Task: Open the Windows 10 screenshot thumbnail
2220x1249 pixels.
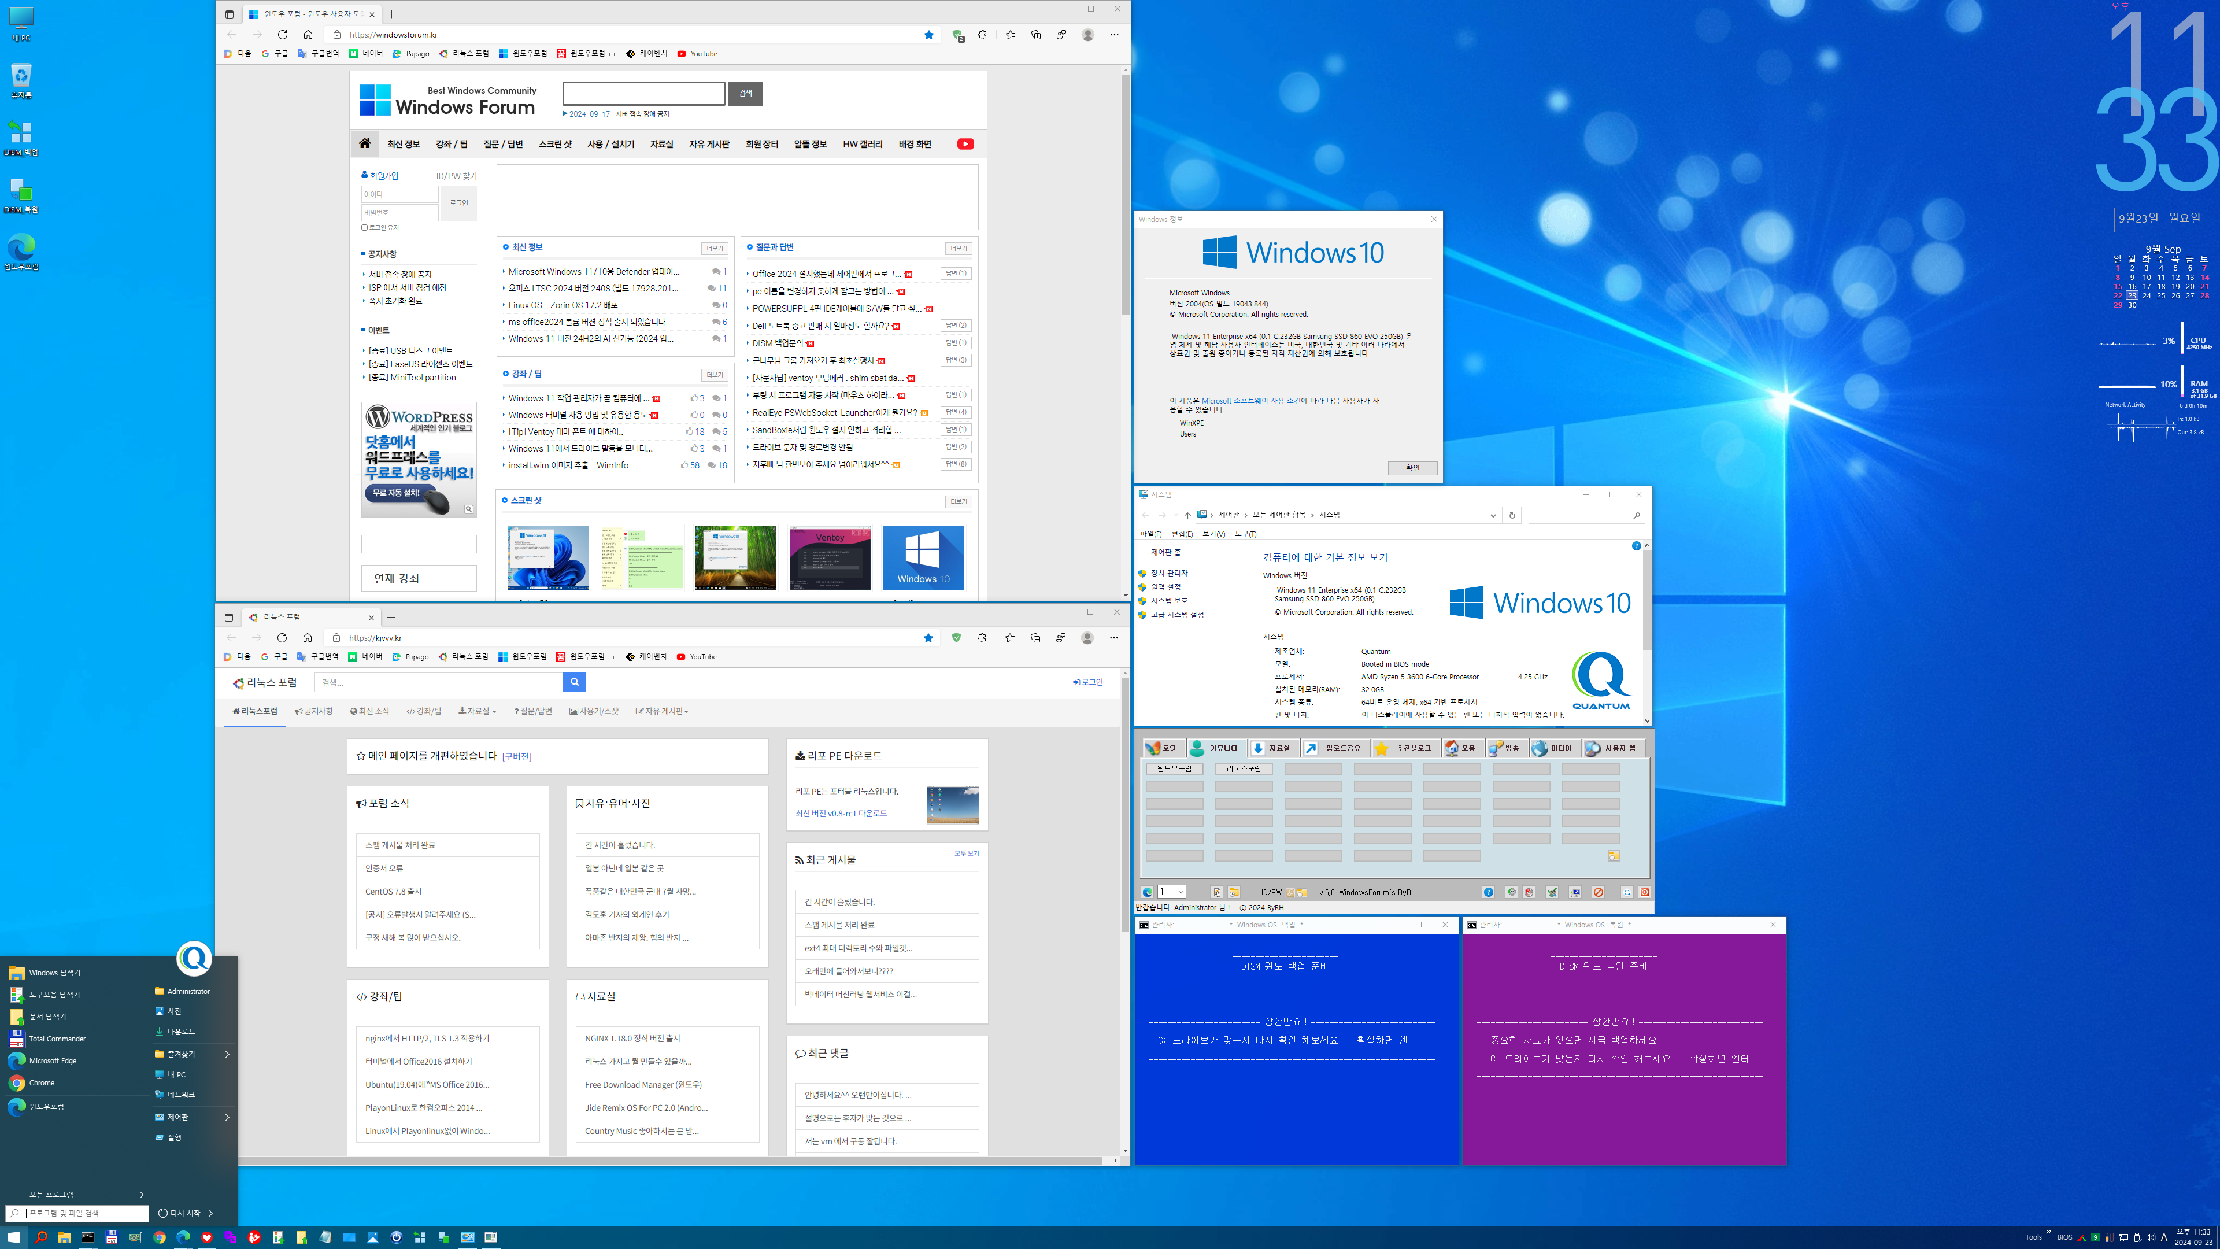Action: coord(923,557)
